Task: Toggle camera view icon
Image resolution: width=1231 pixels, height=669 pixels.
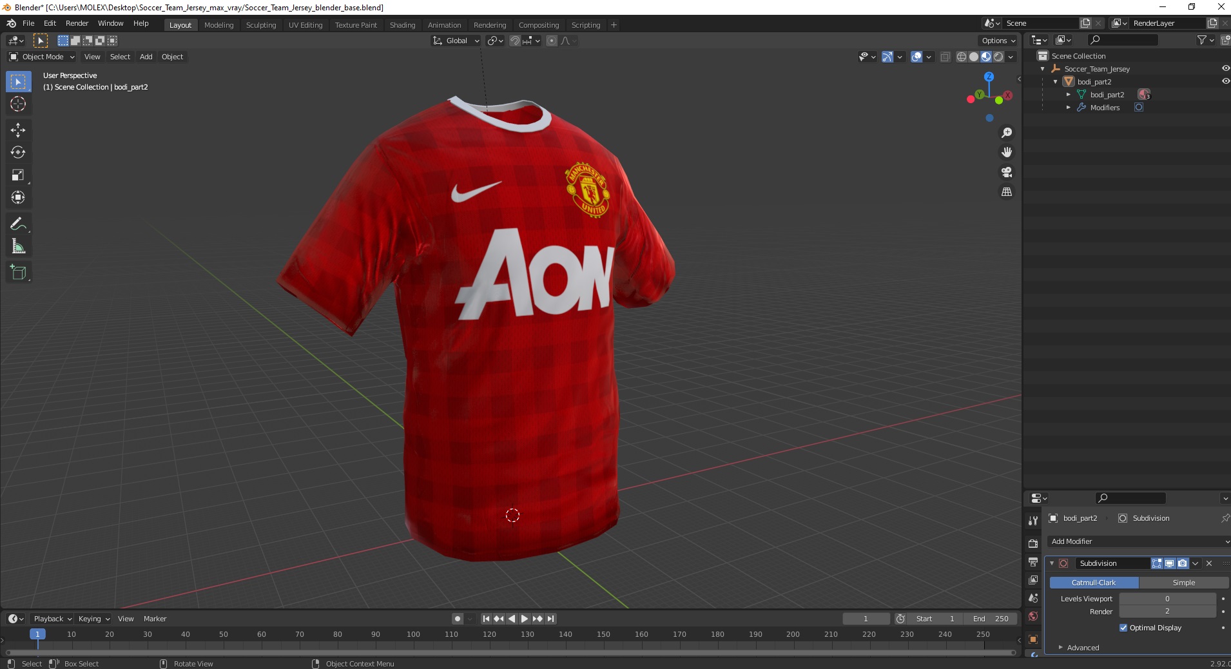Action: point(1007,172)
